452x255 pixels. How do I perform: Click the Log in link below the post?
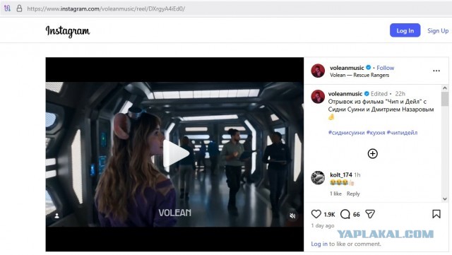click(x=319, y=244)
